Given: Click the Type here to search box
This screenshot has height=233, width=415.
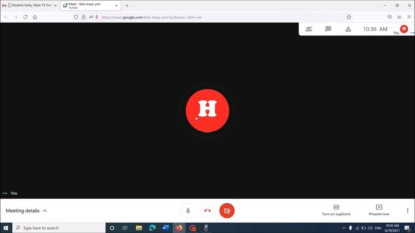Looking at the screenshot, I should point(59,228).
